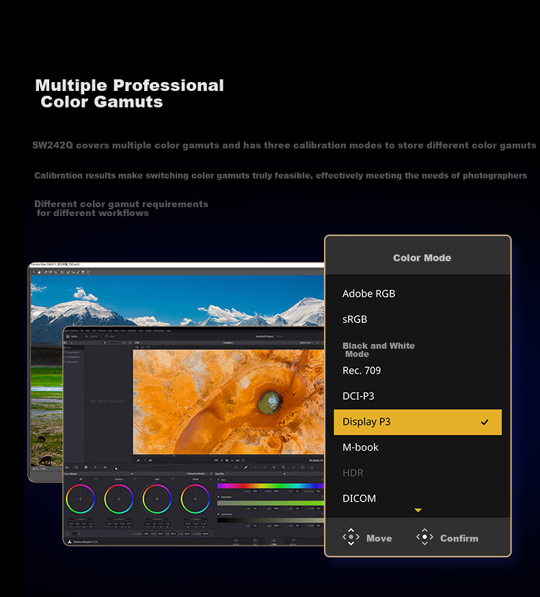Open the RGB Mixer palette icon in Resolve
Viewport: 540px width, 597px height.
coord(95,467)
